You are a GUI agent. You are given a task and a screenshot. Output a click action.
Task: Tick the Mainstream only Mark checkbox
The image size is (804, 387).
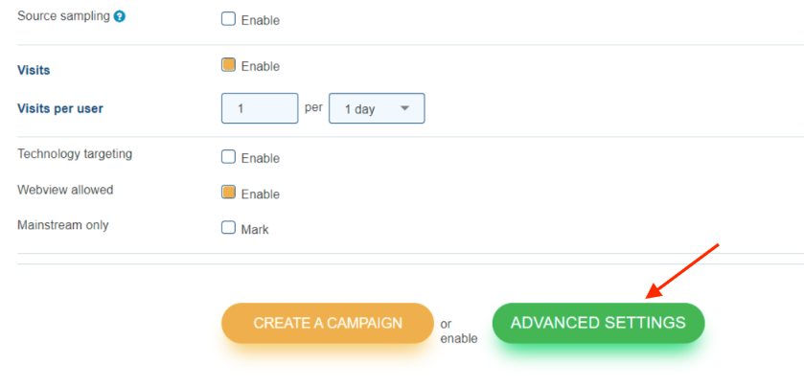click(x=228, y=228)
